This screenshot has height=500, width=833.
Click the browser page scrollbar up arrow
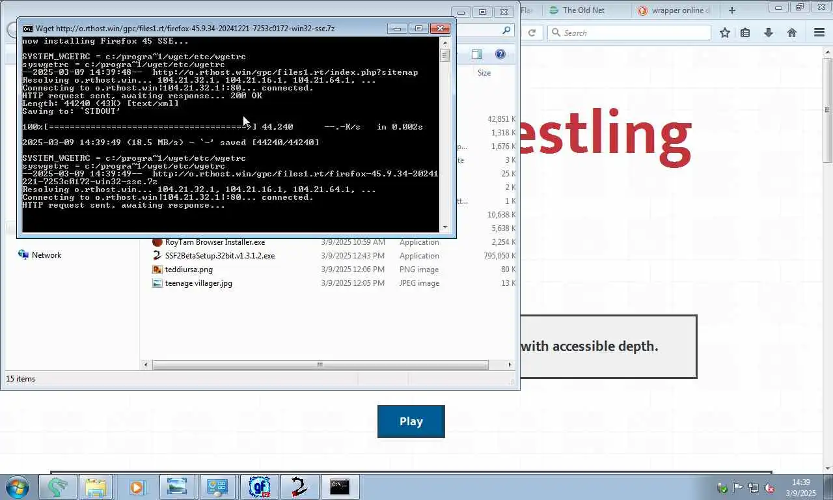pyautogui.click(x=828, y=51)
